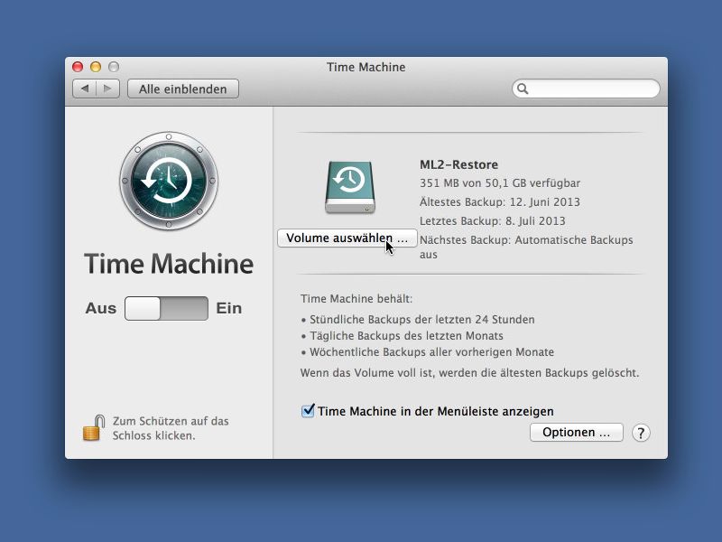Click the text 351 MB von 50,1 GB verfügbar

500,183
